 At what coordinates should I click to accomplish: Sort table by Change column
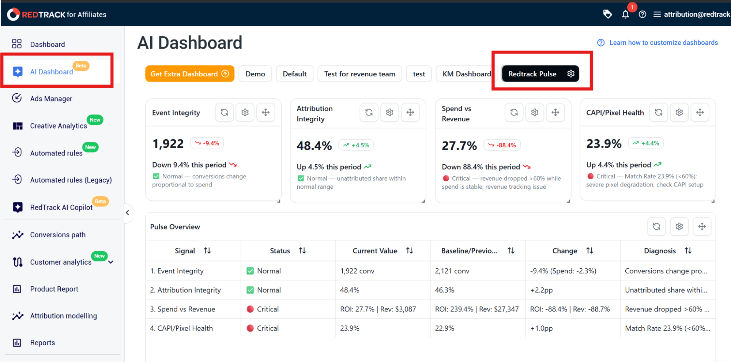(589, 250)
